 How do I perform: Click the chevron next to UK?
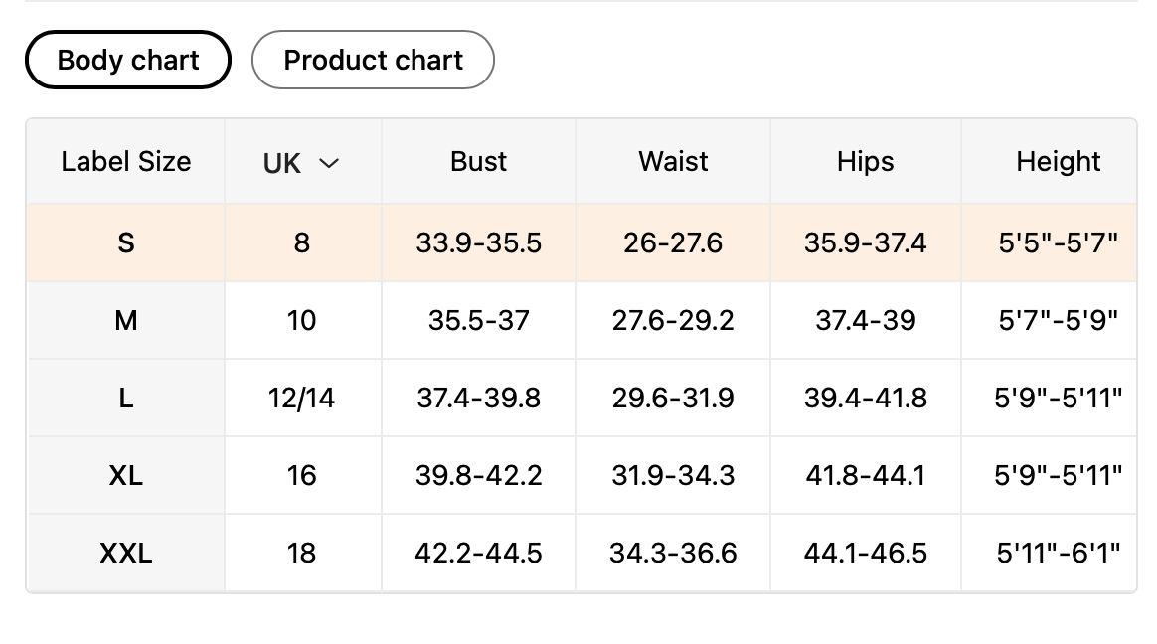pos(329,163)
